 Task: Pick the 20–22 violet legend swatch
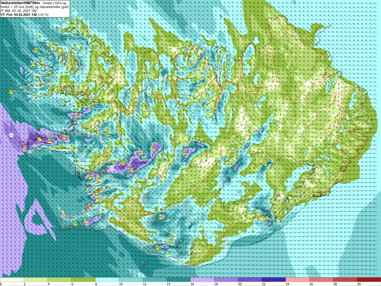coord(250,280)
